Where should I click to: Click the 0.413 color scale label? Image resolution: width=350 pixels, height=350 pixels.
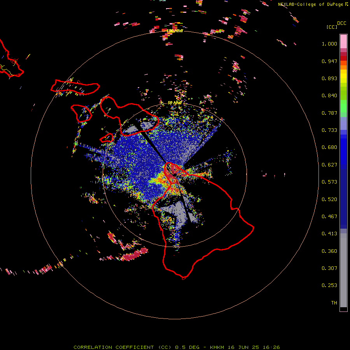[329, 234]
